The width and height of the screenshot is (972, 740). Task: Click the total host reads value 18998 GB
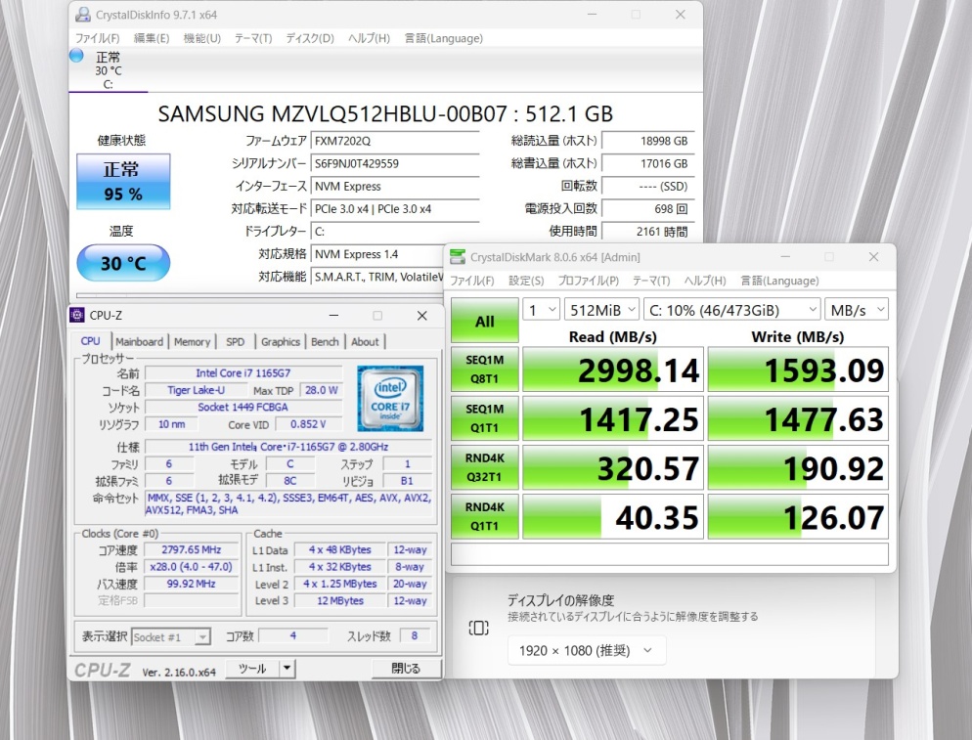pyautogui.click(x=647, y=141)
